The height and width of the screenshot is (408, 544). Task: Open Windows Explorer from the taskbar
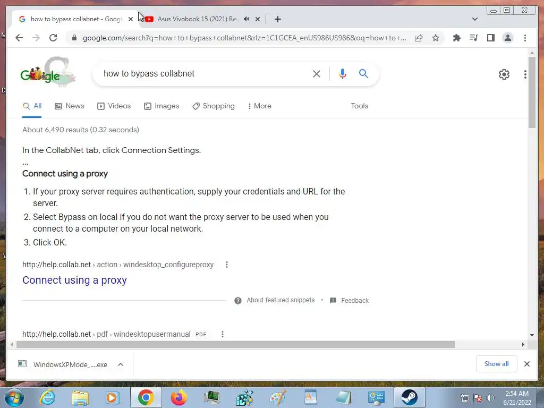click(80, 397)
